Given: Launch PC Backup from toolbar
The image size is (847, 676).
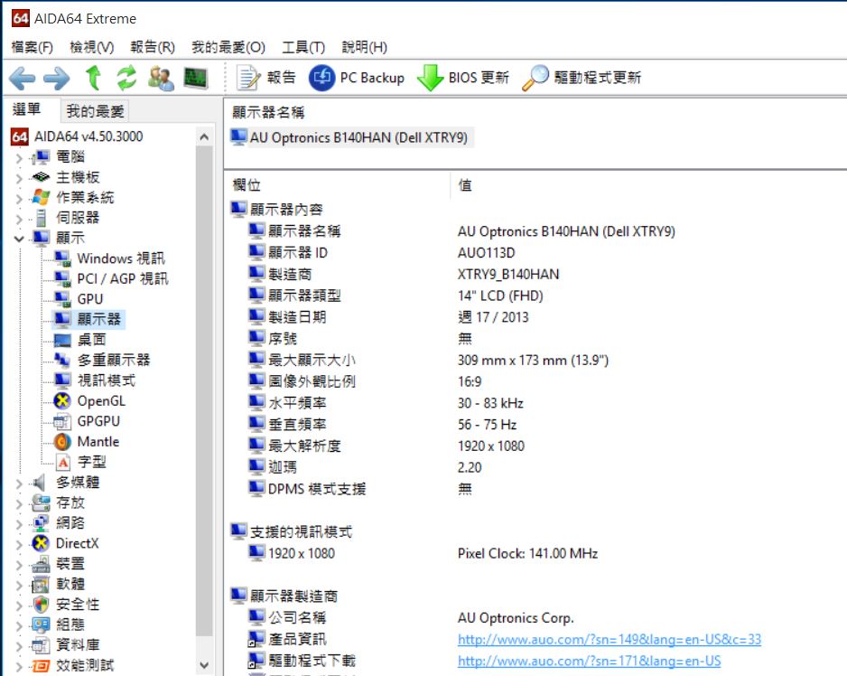Looking at the screenshot, I should pos(357,78).
